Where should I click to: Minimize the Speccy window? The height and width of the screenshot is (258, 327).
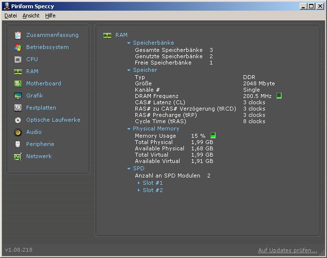coord(303,6)
